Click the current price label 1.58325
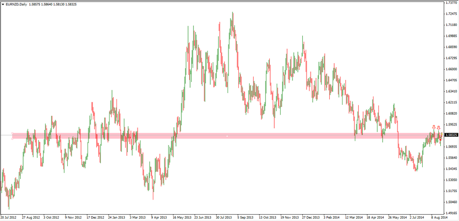459x221 pixels. [451, 135]
